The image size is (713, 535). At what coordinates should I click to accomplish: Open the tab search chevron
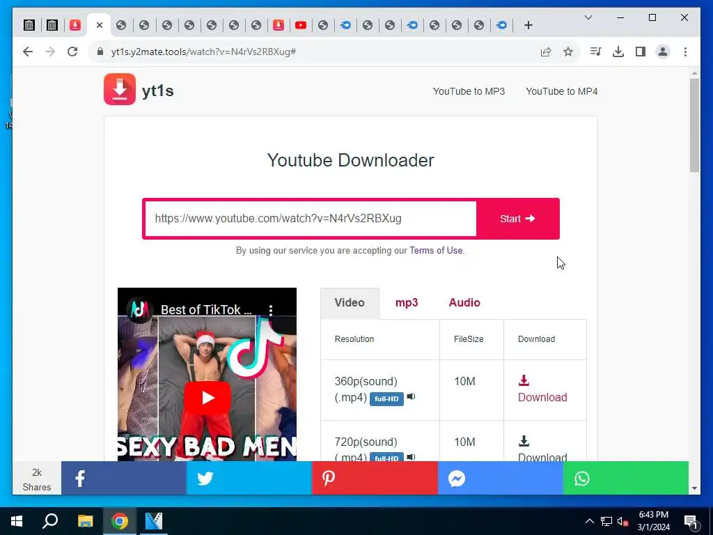pyautogui.click(x=588, y=17)
